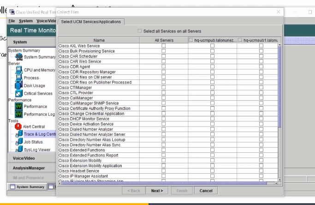Click the Job Status icon

(x=19, y=142)
